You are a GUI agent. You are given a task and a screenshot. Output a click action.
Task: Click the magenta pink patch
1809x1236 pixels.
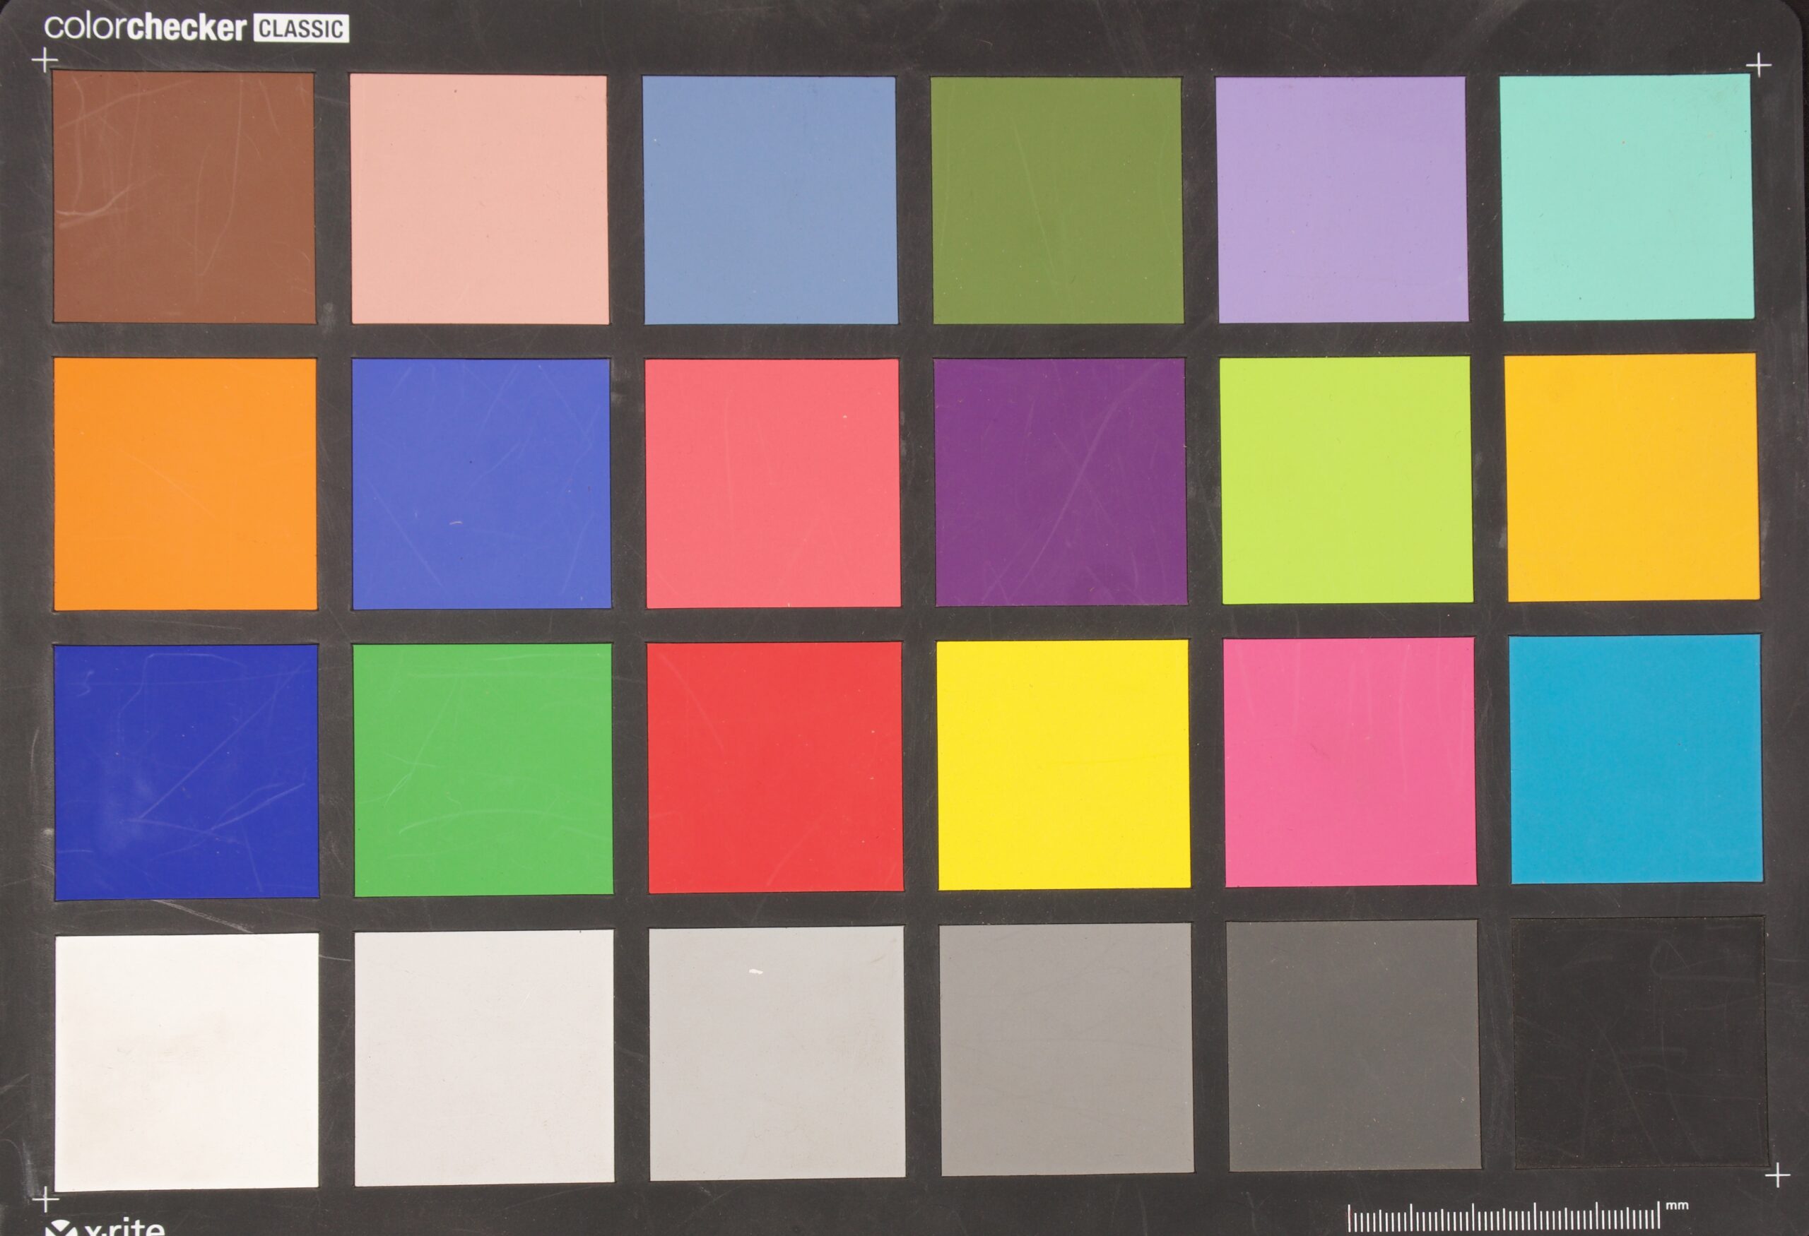[1349, 762]
